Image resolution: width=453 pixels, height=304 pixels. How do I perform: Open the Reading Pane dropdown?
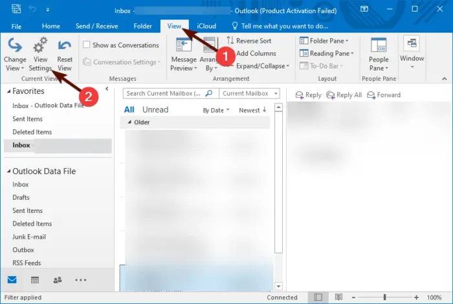pyautogui.click(x=326, y=54)
